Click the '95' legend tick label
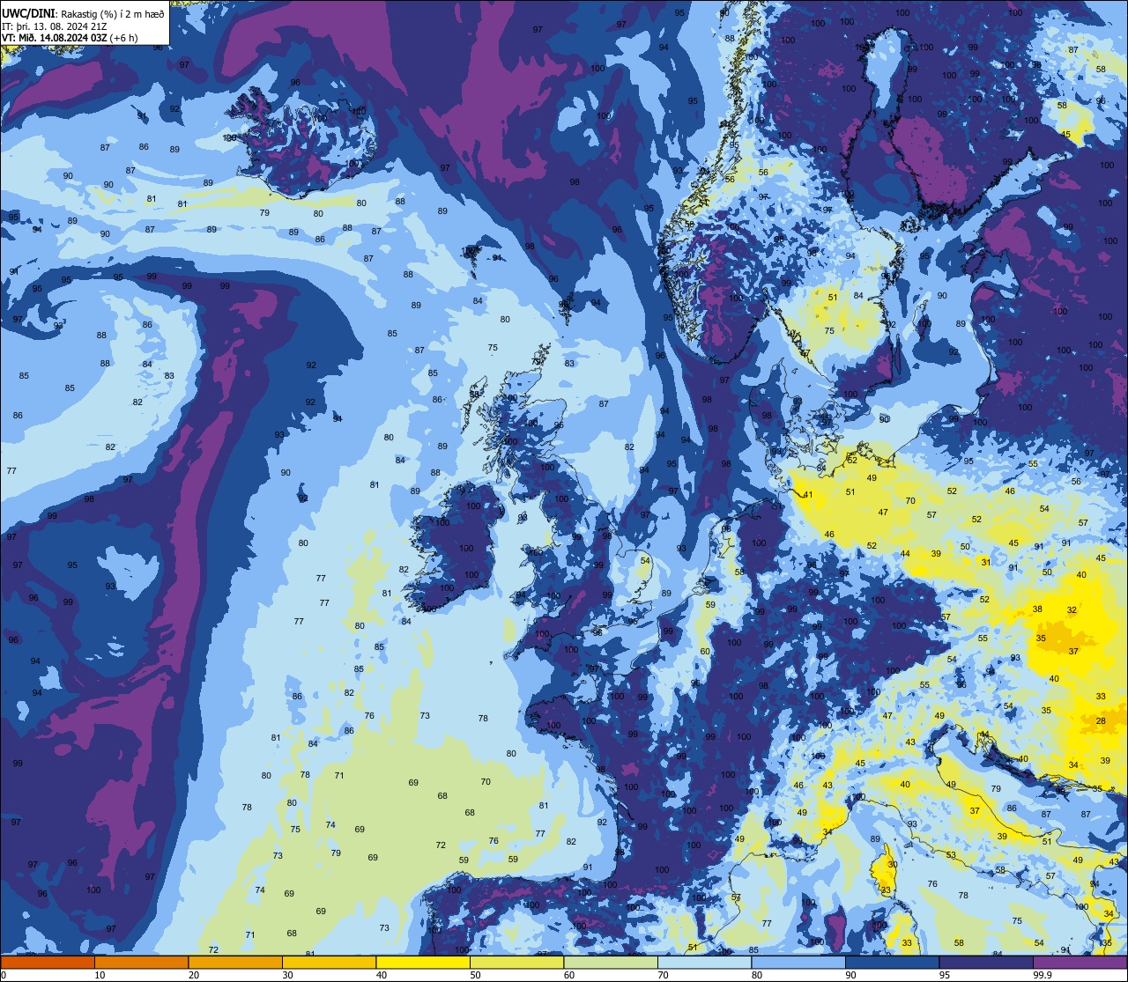This screenshot has width=1128, height=982. (x=945, y=975)
